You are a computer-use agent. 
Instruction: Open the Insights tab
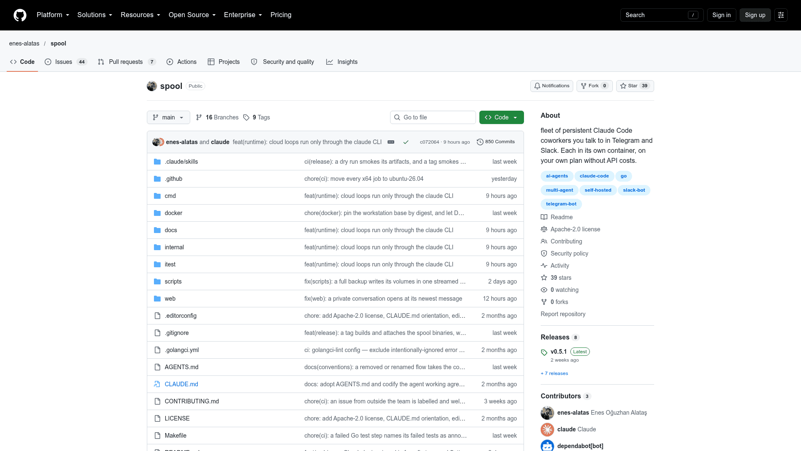pos(342,62)
